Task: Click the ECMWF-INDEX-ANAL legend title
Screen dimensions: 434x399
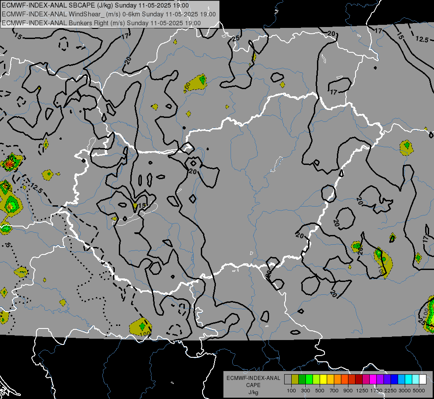Action: pyautogui.click(x=254, y=378)
